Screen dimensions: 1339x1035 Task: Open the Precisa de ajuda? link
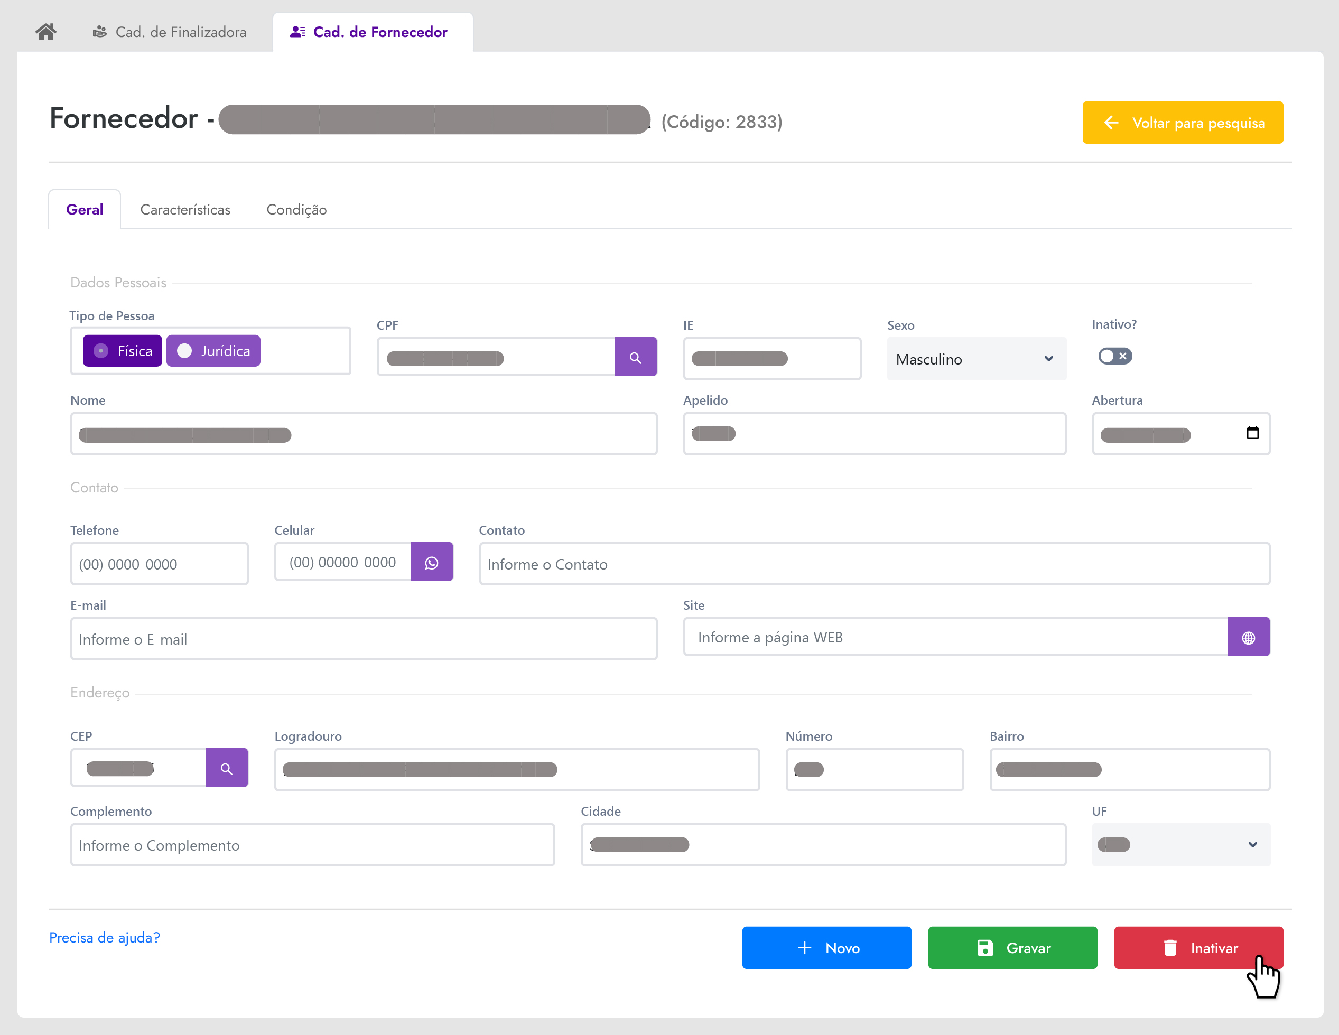(105, 937)
